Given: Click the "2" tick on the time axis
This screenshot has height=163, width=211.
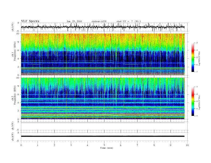Looking at the screenshot, I should 54,145.
